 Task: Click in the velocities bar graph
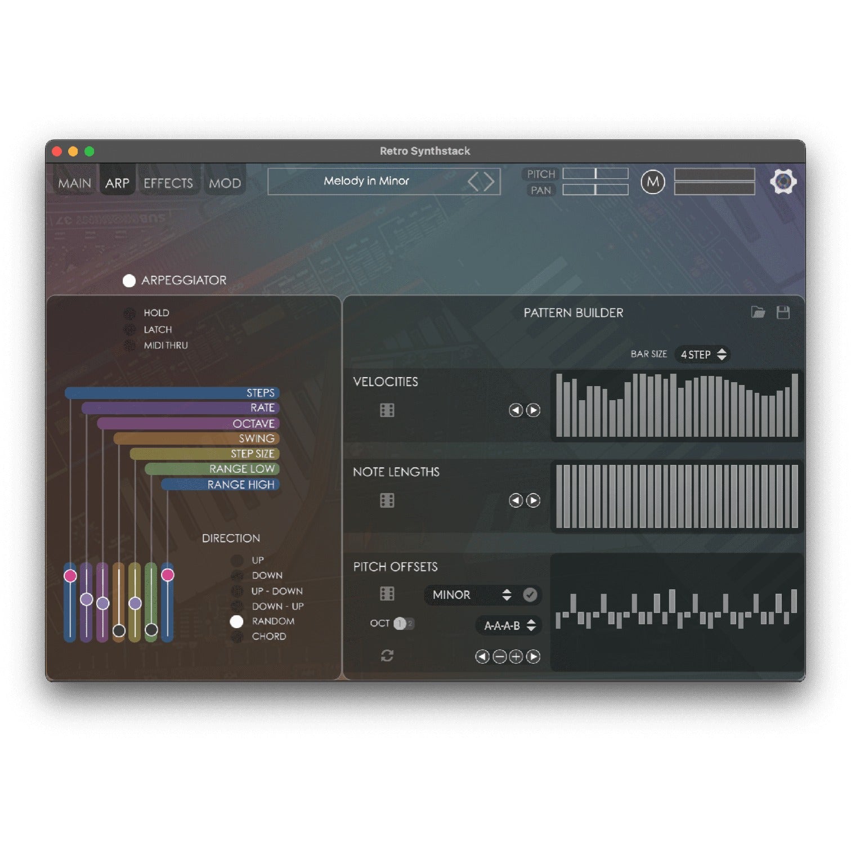[x=677, y=405]
